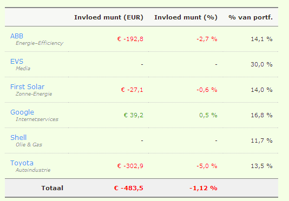Open the Google stock link
This screenshot has width=289, height=201.
(x=22, y=112)
